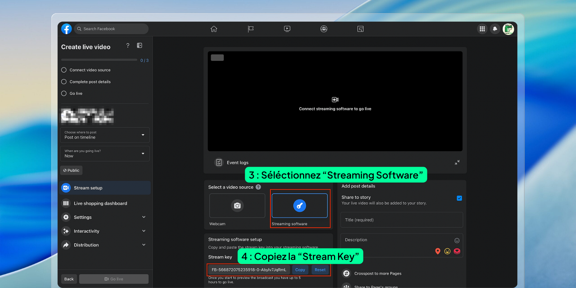This screenshot has height=288, width=576.
Task: Click the Event logs icon
Action: pyautogui.click(x=219, y=162)
